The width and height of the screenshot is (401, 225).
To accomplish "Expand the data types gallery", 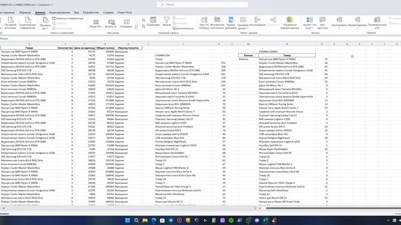I will (x=136, y=27).
